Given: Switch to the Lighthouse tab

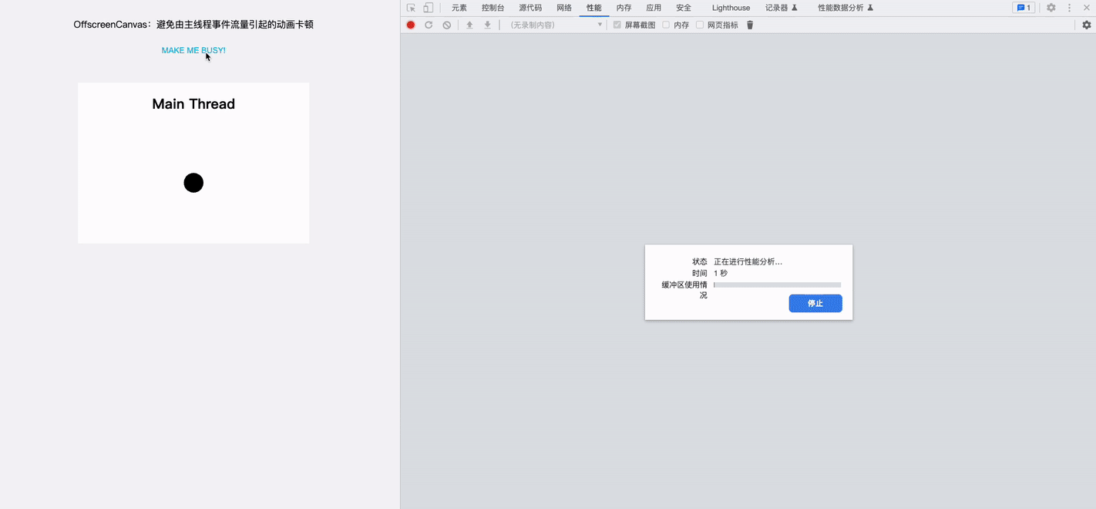Looking at the screenshot, I should coord(730,7).
